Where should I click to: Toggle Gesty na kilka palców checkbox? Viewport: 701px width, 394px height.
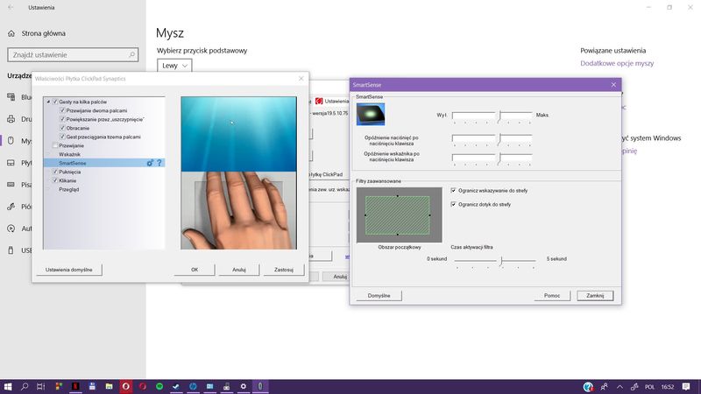click(x=55, y=102)
